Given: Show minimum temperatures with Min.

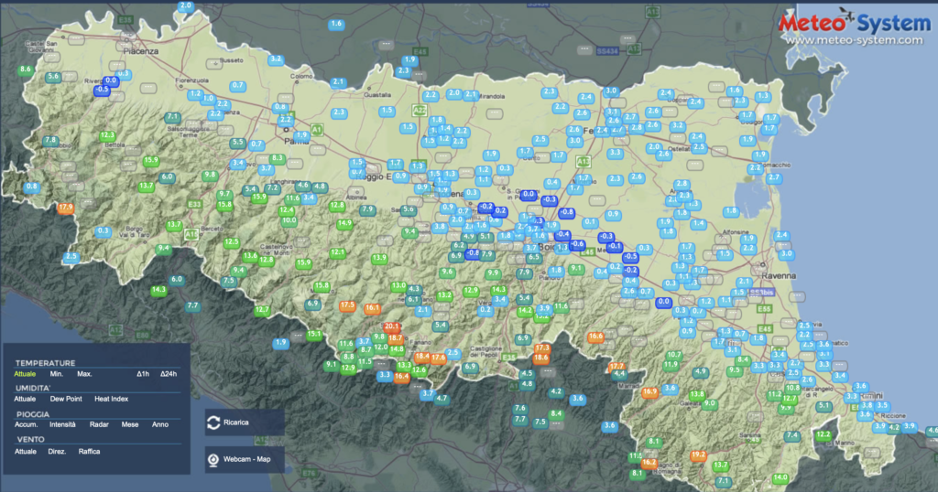Looking at the screenshot, I should [57, 374].
